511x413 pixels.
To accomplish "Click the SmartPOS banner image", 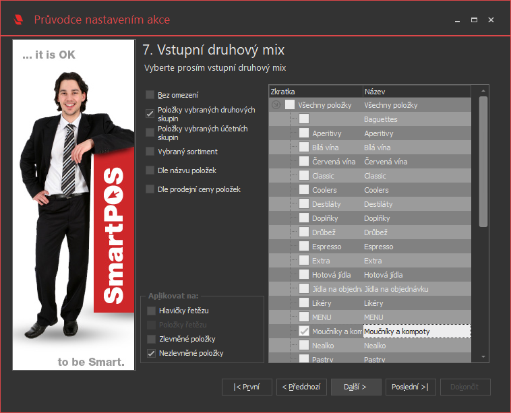I will click(73, 205).
